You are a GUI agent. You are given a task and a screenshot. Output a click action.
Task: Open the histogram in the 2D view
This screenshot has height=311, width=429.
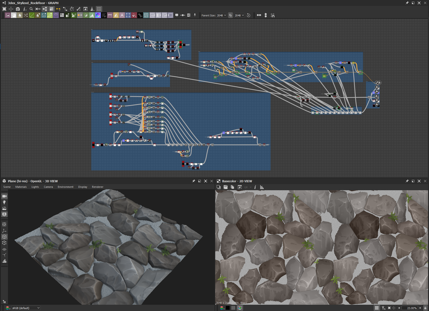pyautogui.click(x=262, y=187)
